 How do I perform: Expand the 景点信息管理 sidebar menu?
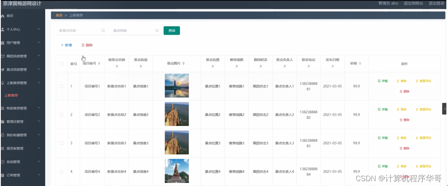22,69
